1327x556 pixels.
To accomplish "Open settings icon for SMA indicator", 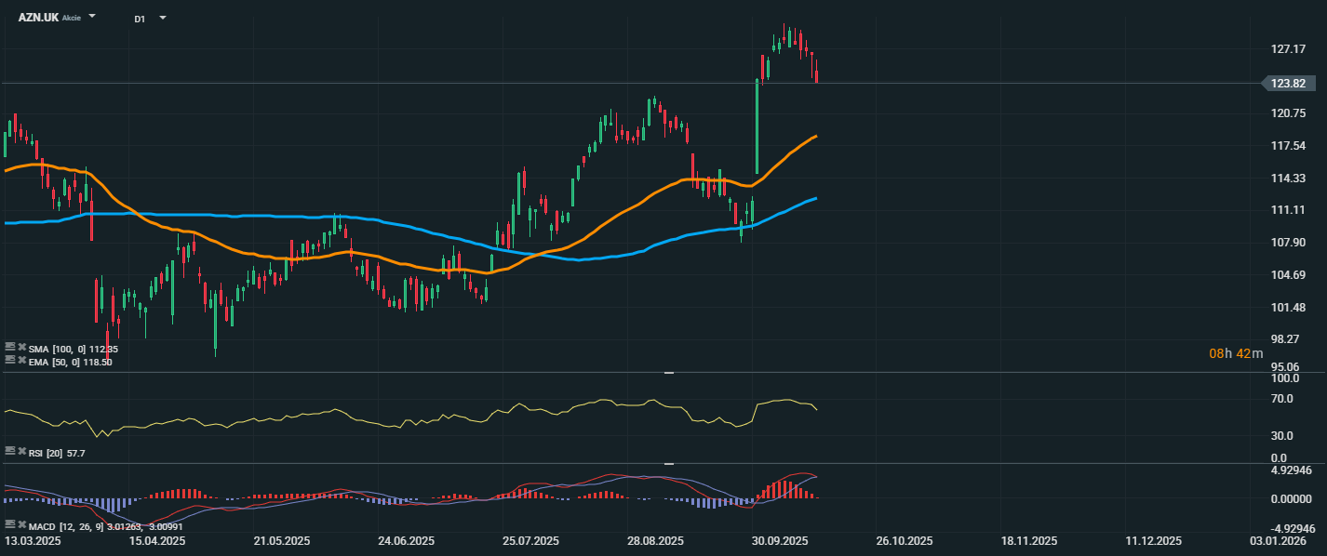I will tap(10, 347).
